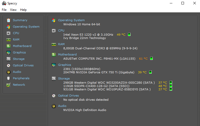The width and height of the screenshot is (200, 126).
Task: Open the View menu
Action: pyautogui.click(x=13, y=10)
